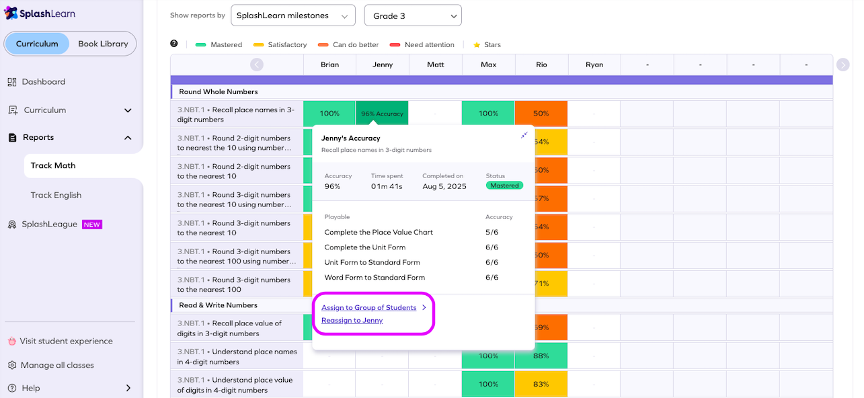Open the Grade 3 dropdown

click(412, 15)
